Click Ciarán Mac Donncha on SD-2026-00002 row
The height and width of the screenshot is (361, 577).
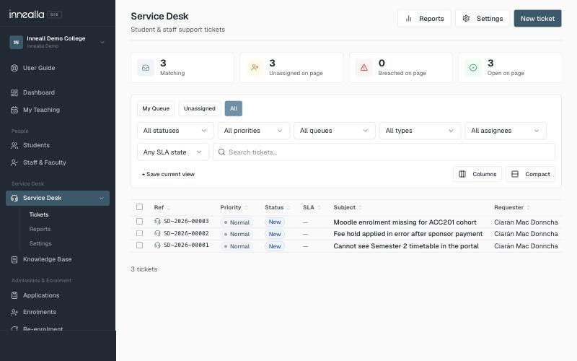click(526, 234)
